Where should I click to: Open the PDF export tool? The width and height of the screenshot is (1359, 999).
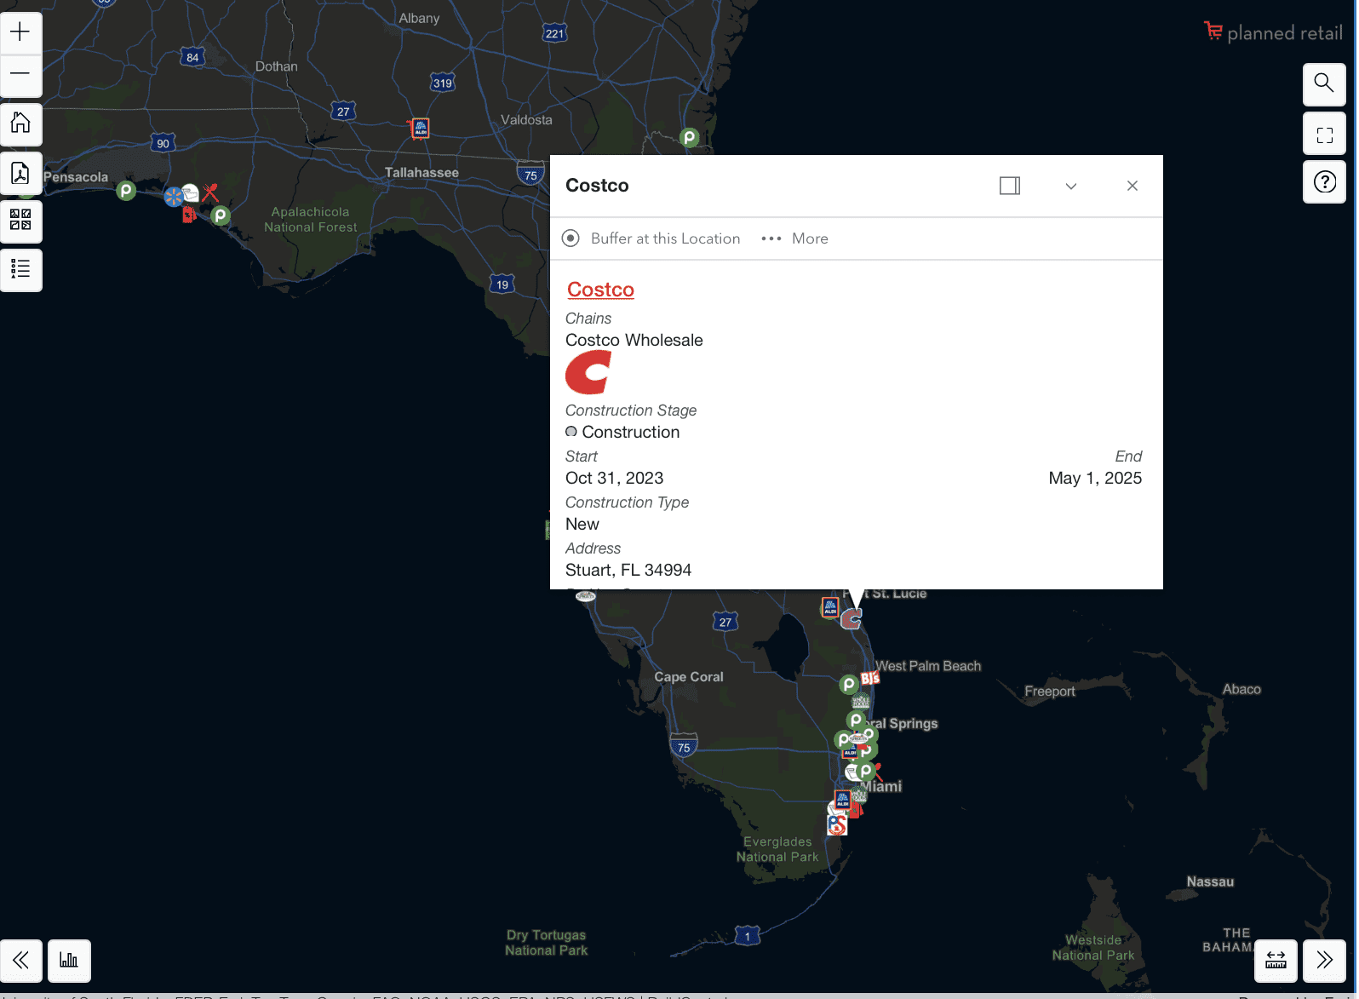pyautogui.click(x=20, y=173)
